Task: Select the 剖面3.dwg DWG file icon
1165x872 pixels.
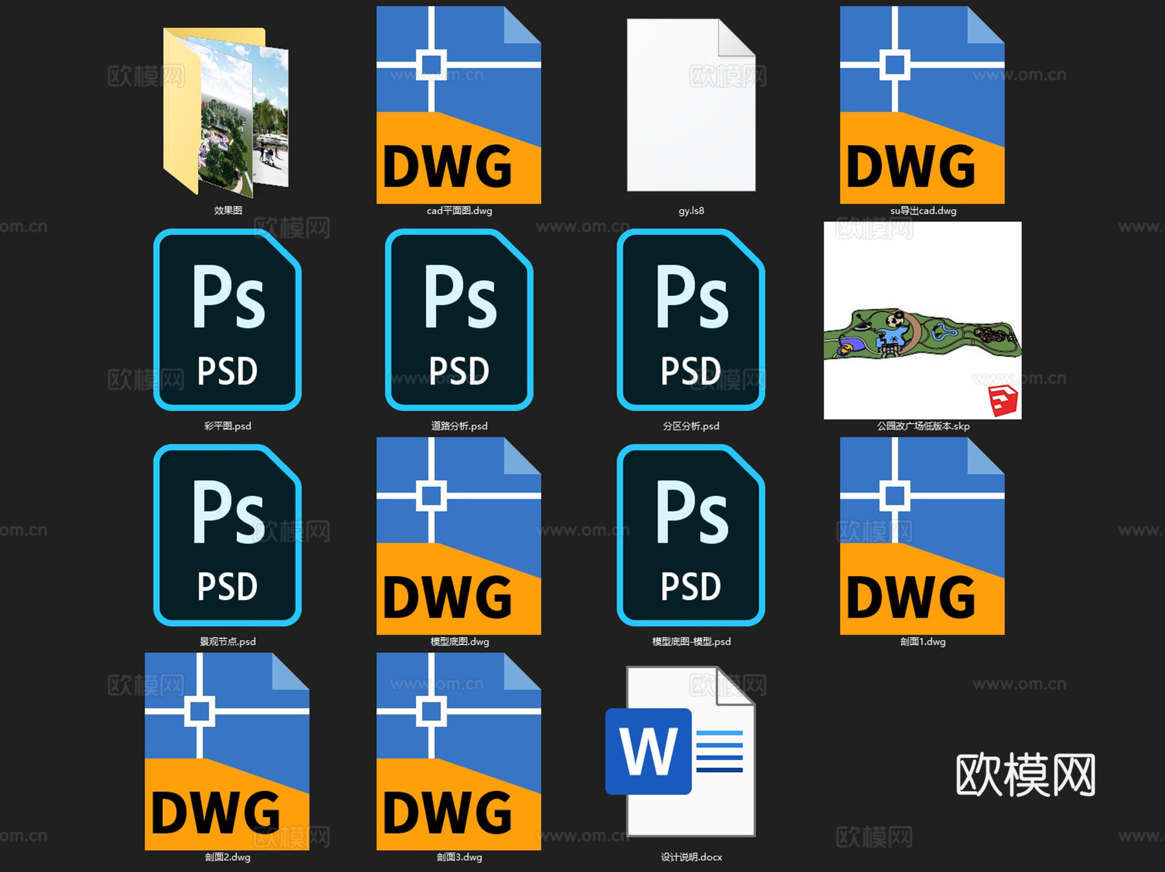Action: pos(459,752)
